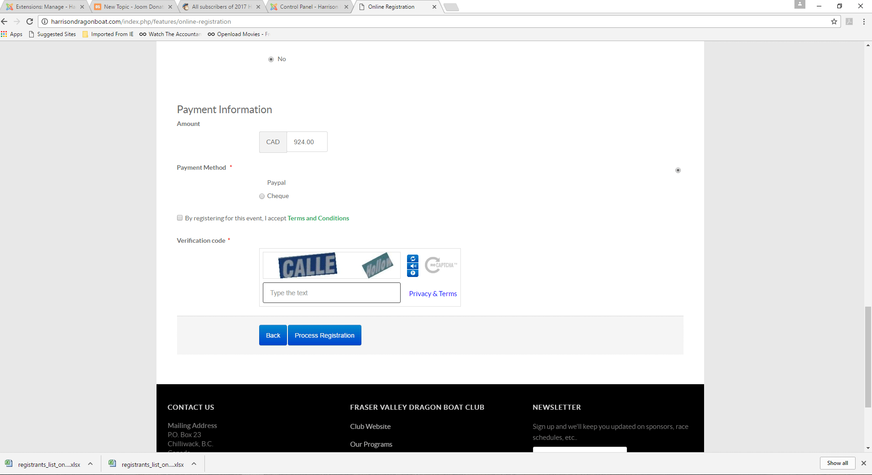
Task: Open the Imported From IE bookmarks folder
Action: [108, 34]
